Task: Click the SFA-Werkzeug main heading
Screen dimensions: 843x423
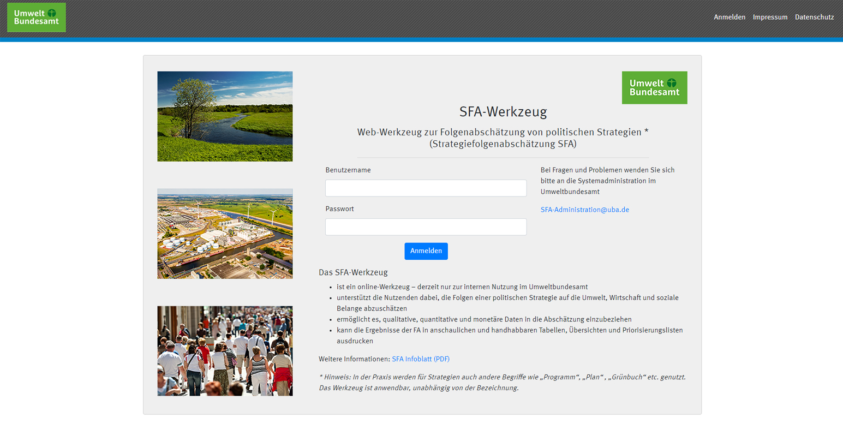Action: pos(503,112)
